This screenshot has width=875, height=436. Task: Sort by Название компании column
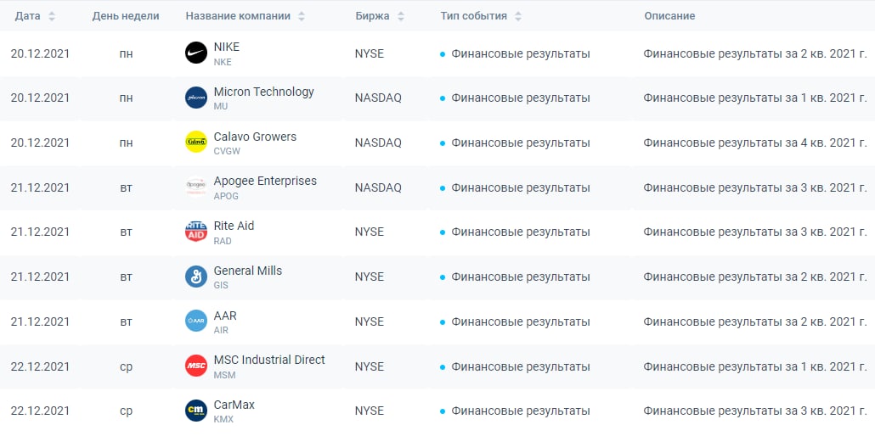302,16
